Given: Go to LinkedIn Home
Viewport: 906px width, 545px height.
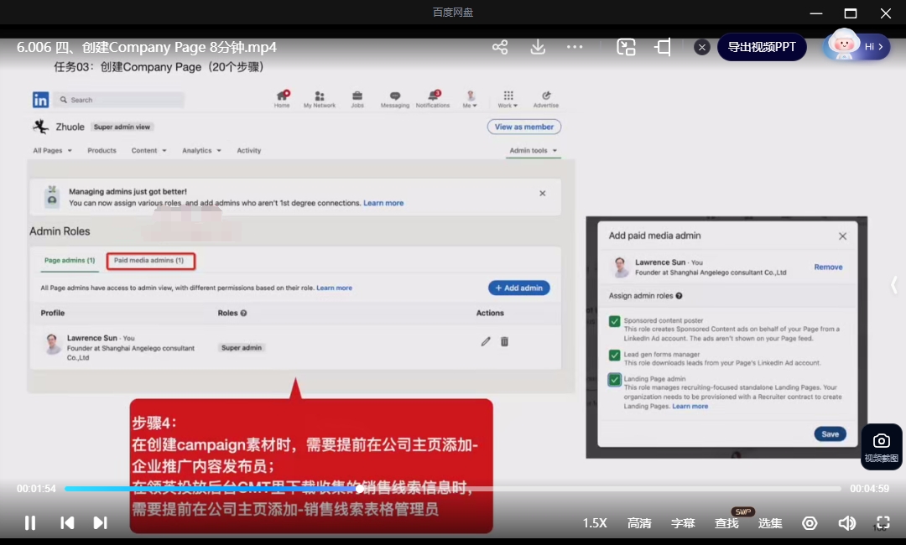Looking at the screenshot, I should point(282,99).
